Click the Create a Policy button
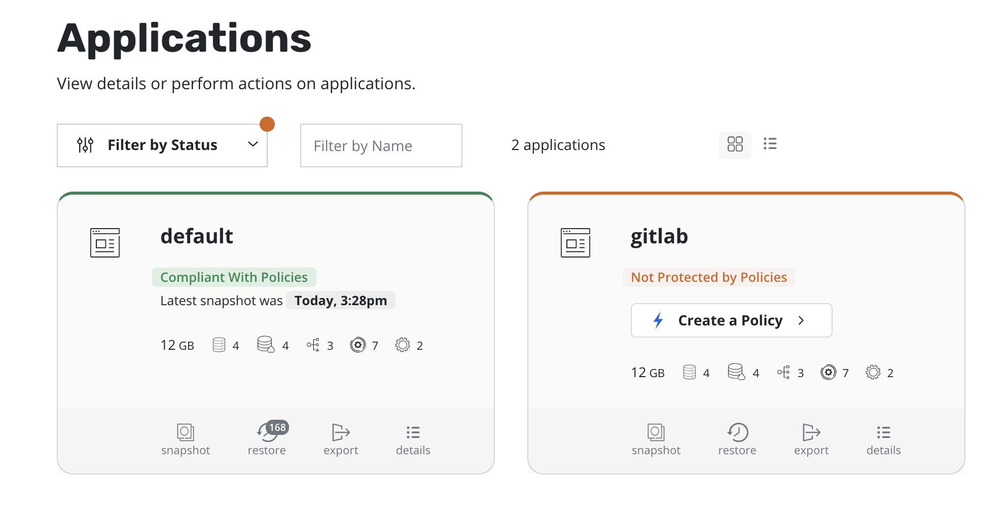Viewport: 1008px width, 513px height. pos(731,320)
